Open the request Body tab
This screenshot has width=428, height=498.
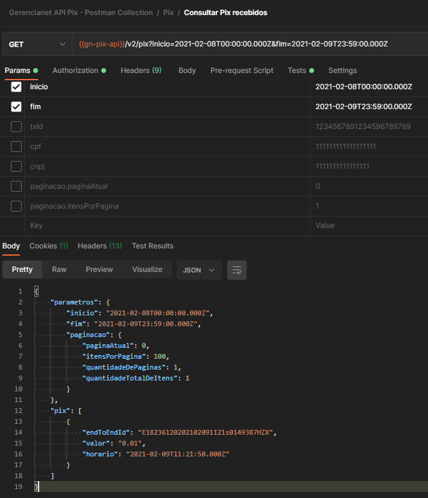[x=187, y=71]
